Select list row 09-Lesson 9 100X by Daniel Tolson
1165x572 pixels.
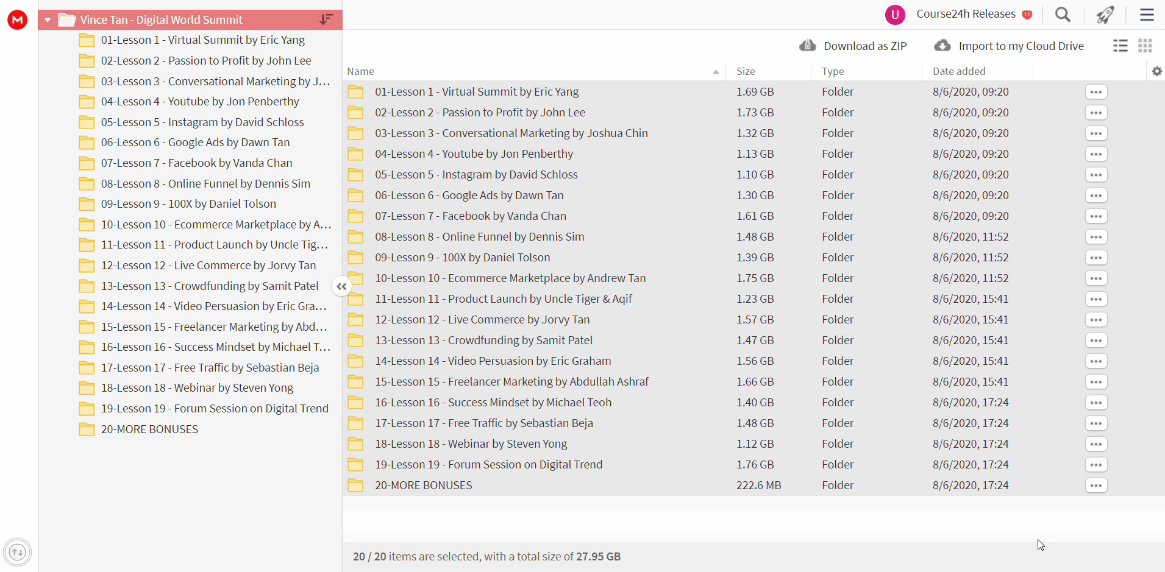coord(754,258)
